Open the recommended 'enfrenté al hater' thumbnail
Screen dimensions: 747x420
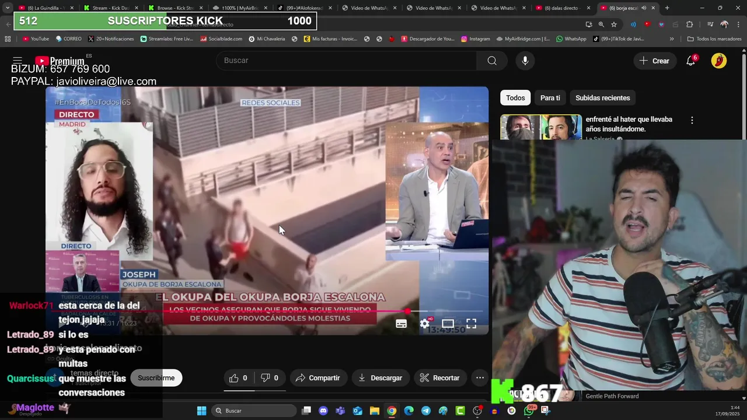[541, 127]
